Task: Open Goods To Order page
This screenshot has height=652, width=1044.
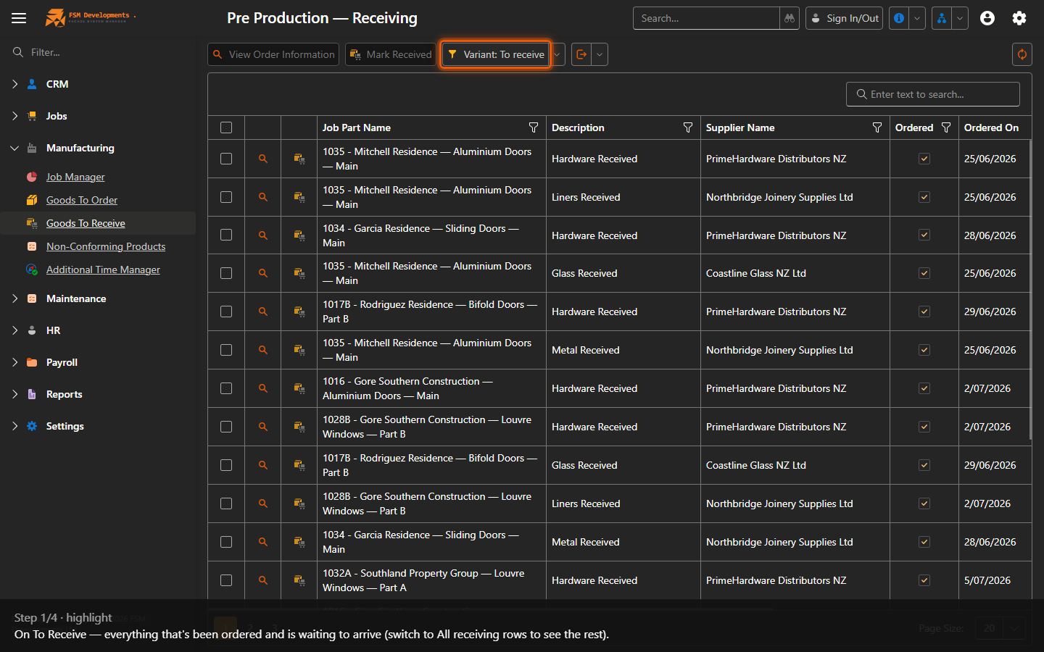Action: pyautogui.click(x=82, y=200)
